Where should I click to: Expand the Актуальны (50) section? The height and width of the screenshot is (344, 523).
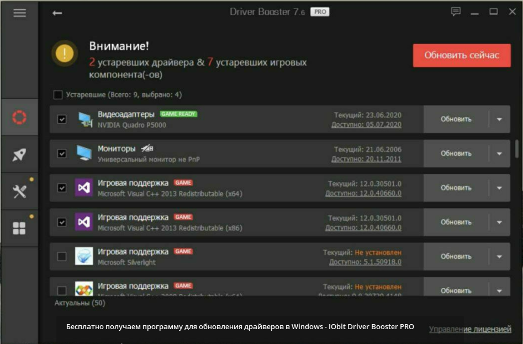tap(80, 303)
